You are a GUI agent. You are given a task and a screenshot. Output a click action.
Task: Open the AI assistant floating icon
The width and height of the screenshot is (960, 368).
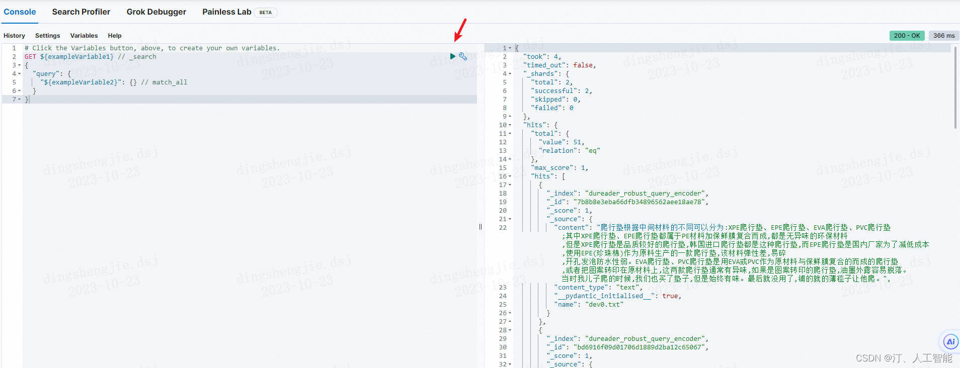pyautogui.click(x=950, y=342)
